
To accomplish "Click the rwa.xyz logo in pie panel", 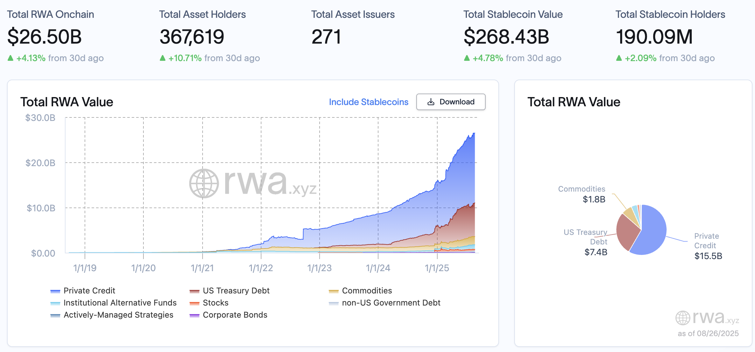I will click(x=707, y=318).
